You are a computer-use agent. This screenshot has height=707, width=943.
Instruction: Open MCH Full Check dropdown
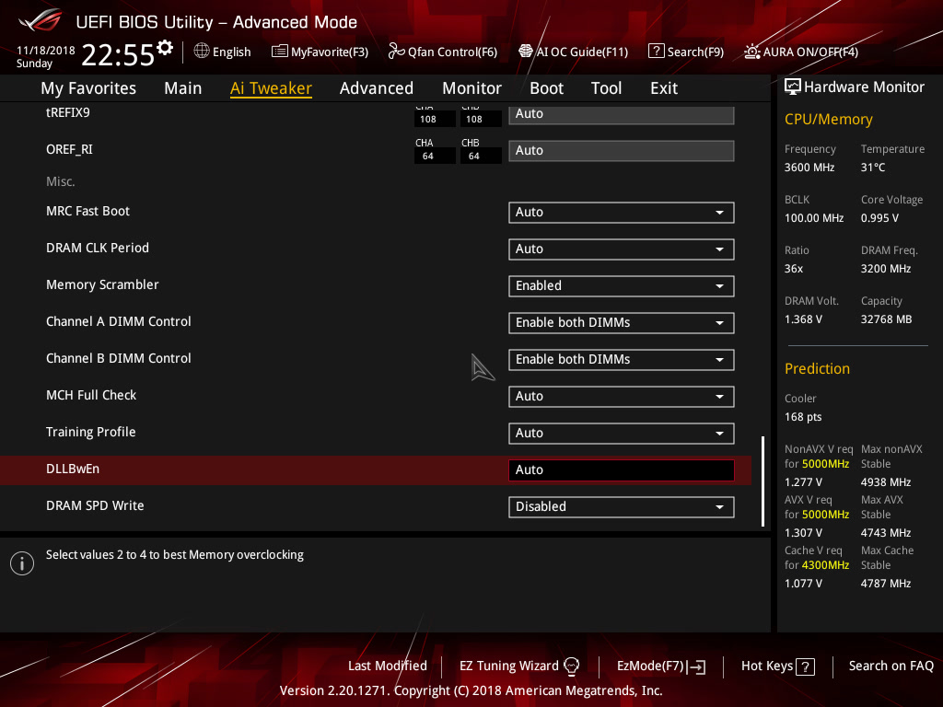622,396
